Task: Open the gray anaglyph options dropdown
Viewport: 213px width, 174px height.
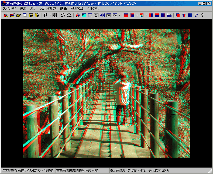Action: coord(137,15)
